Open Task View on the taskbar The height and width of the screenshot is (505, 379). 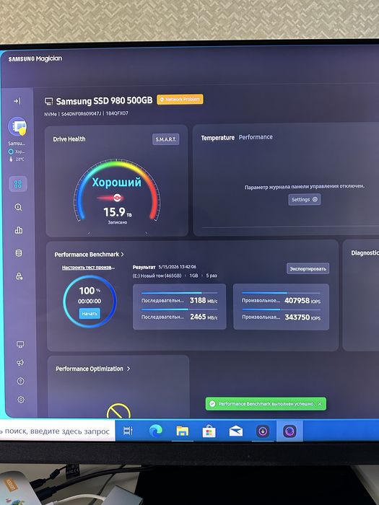pyautogui.click(x=128, y=431)
